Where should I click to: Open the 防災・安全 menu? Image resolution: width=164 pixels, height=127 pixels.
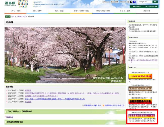59,11
